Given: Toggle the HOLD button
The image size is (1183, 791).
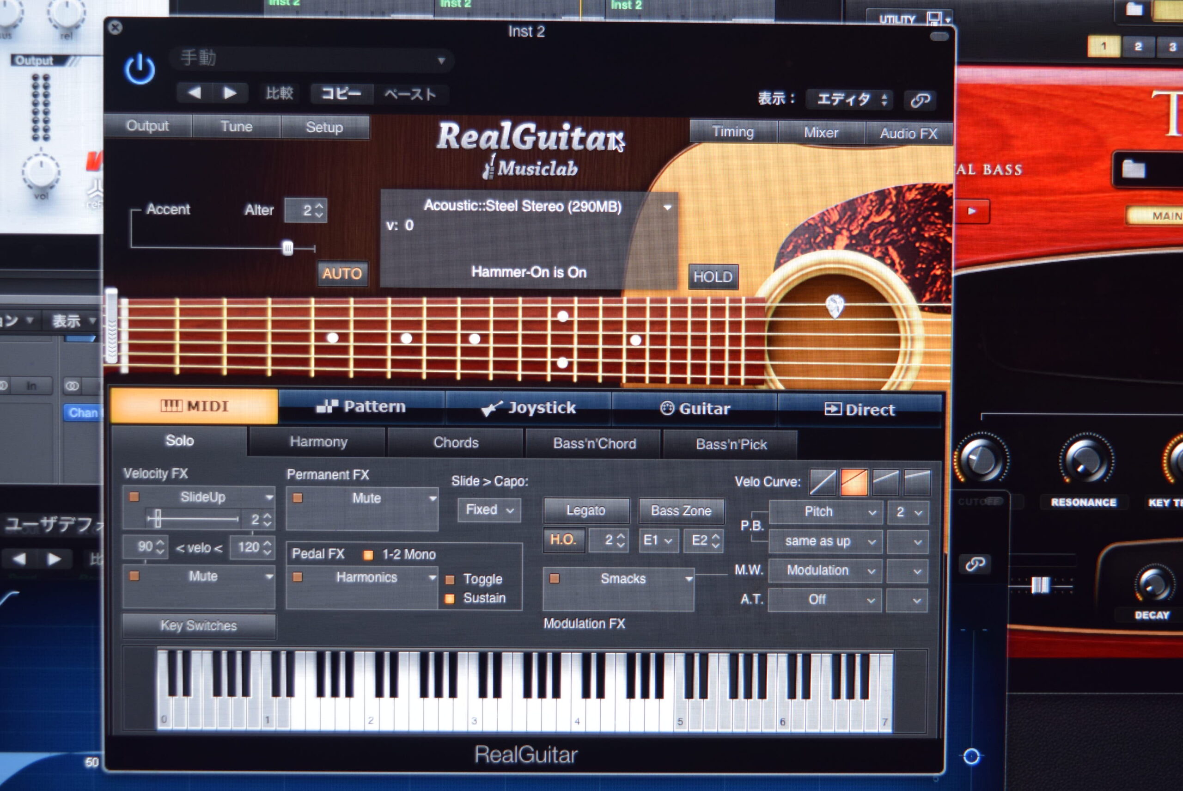Looking at the screenshot, I should click(x=713, y=276).
